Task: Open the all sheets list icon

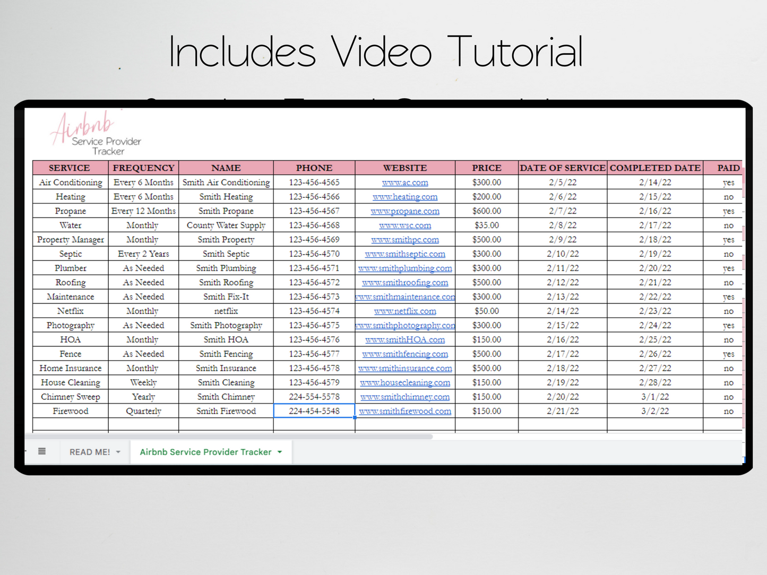Action: [42, 451]
